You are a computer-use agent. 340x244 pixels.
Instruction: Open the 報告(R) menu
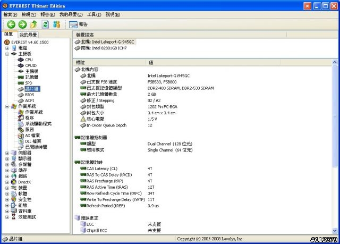pyautogui.click(x=48, y=14)
